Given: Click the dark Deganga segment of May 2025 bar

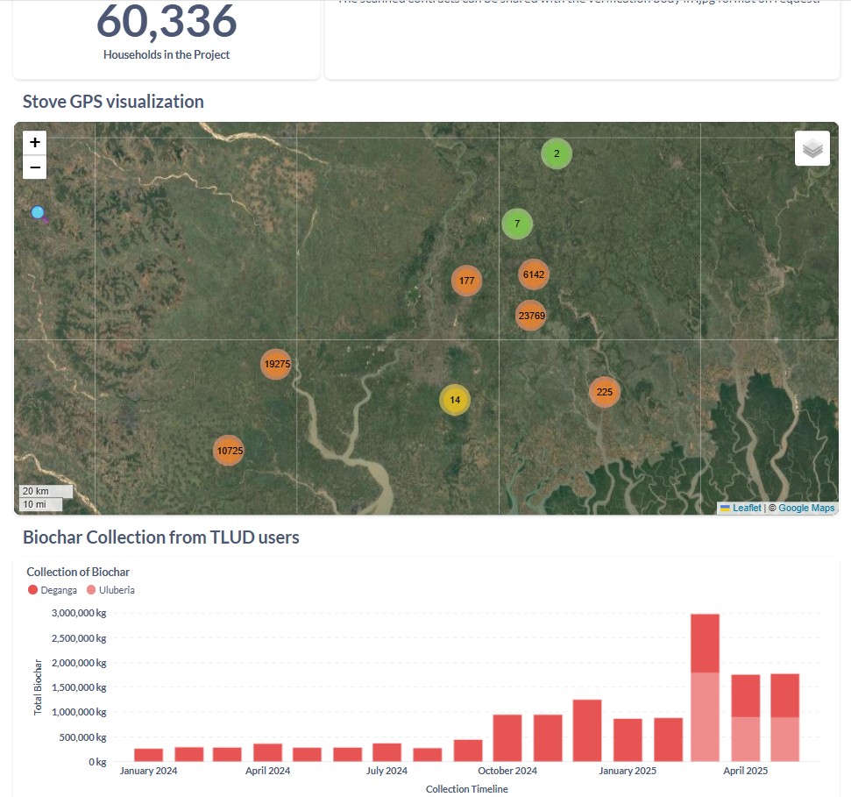Looking at the screenshot, I should pos(784,696).
